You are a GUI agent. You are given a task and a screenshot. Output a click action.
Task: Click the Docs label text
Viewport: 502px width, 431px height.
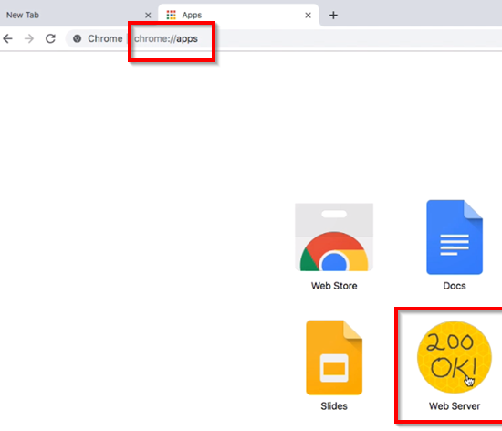[455, 286]
